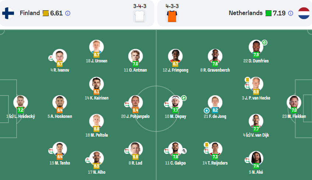312x180 pixels.
Task: Click the substitution icon beside J. Pohjanpalo
Action: click(127, 104)
